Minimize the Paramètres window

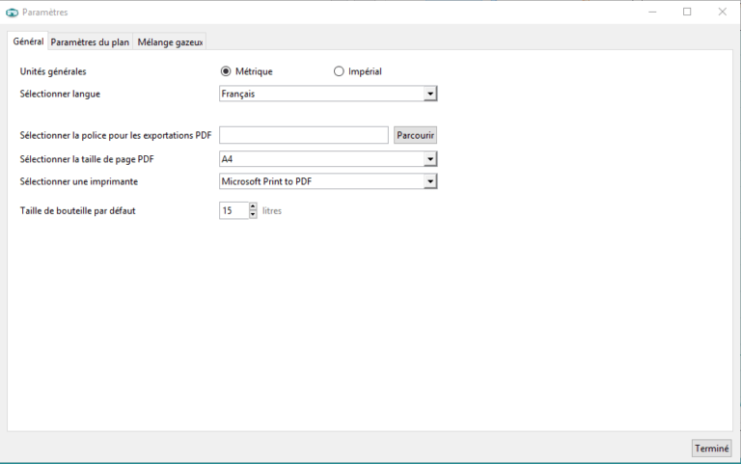tap(653, 12)
